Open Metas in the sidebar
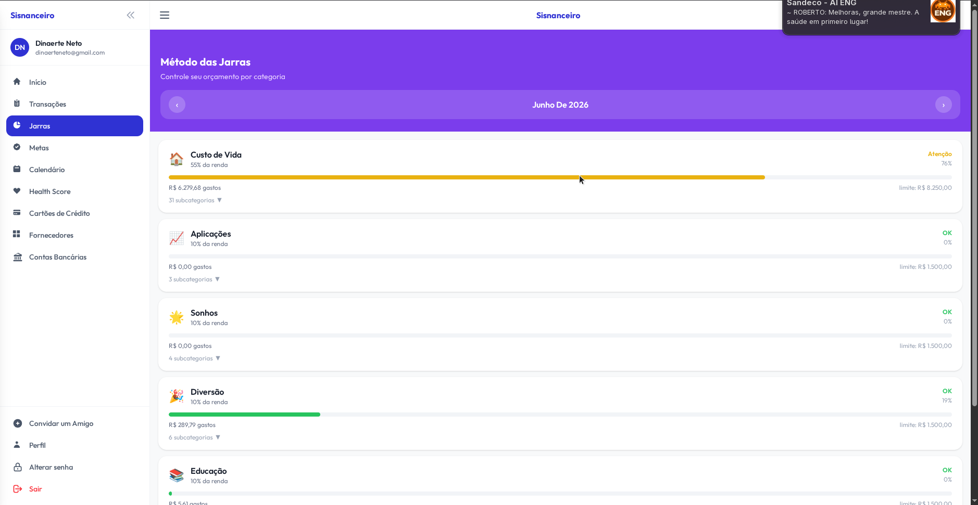Viewport: 978px width, 505px height. [74, 148]
